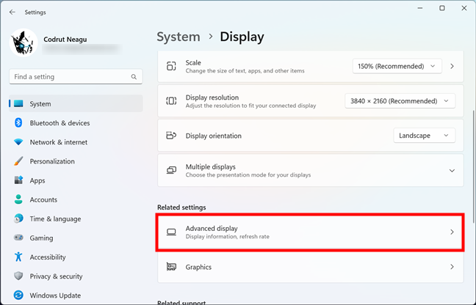Open custom scale chevron next to Scale
Image resolution: width=476 pixels, height=305 pixels.
click(452, 66)
